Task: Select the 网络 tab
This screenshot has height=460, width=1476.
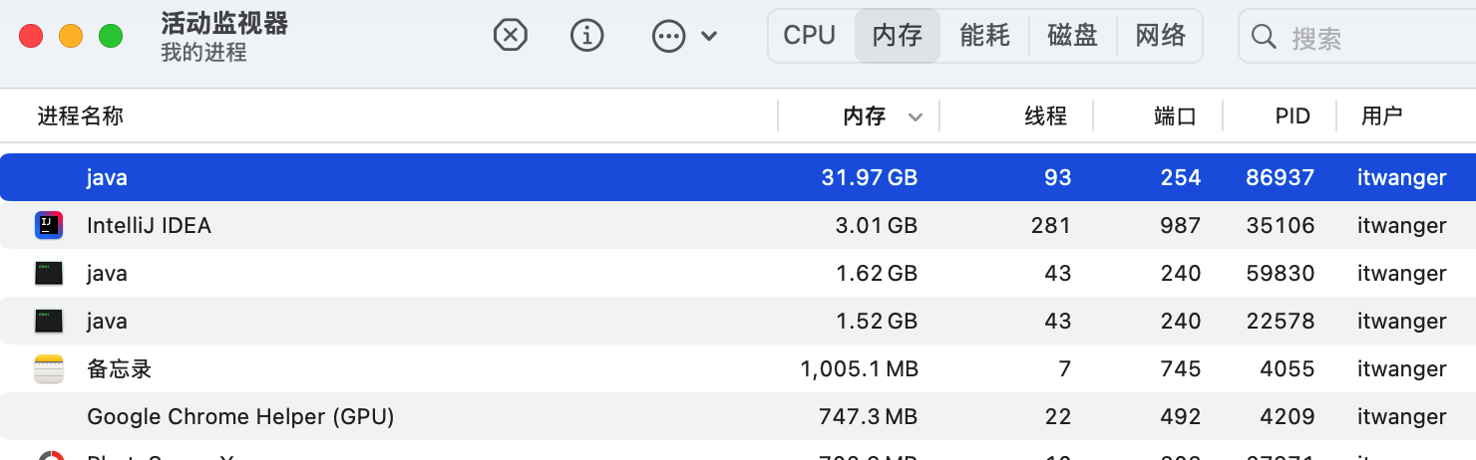Action: (1160, 36)
